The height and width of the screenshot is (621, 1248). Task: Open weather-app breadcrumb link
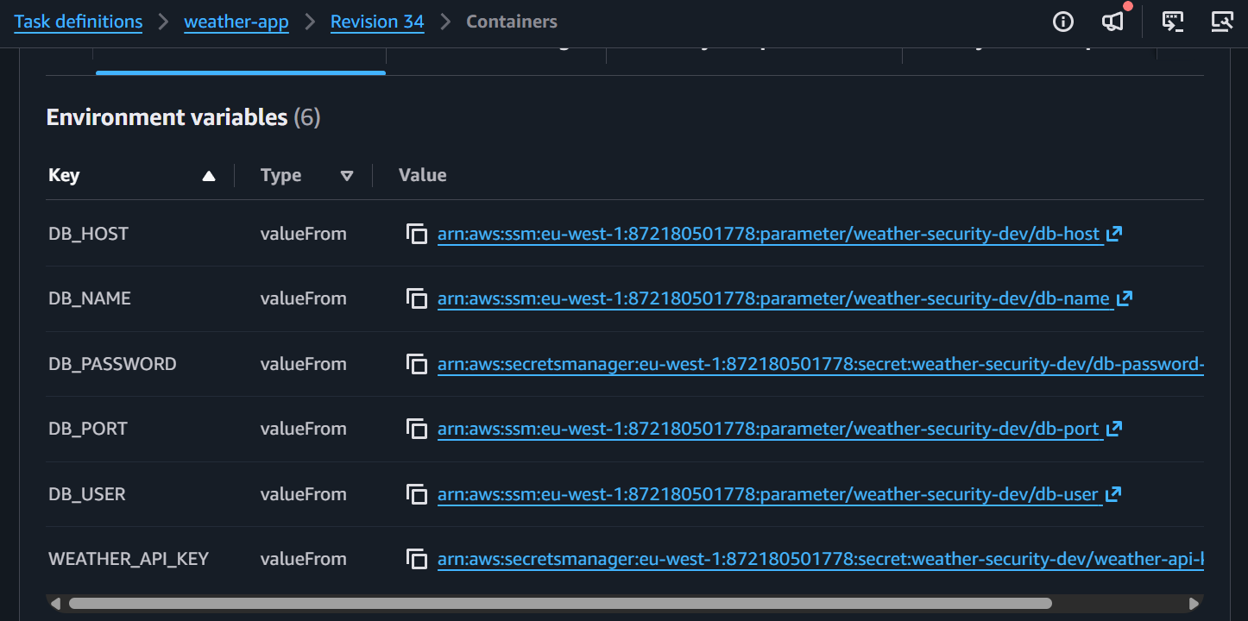pos(236,22)
